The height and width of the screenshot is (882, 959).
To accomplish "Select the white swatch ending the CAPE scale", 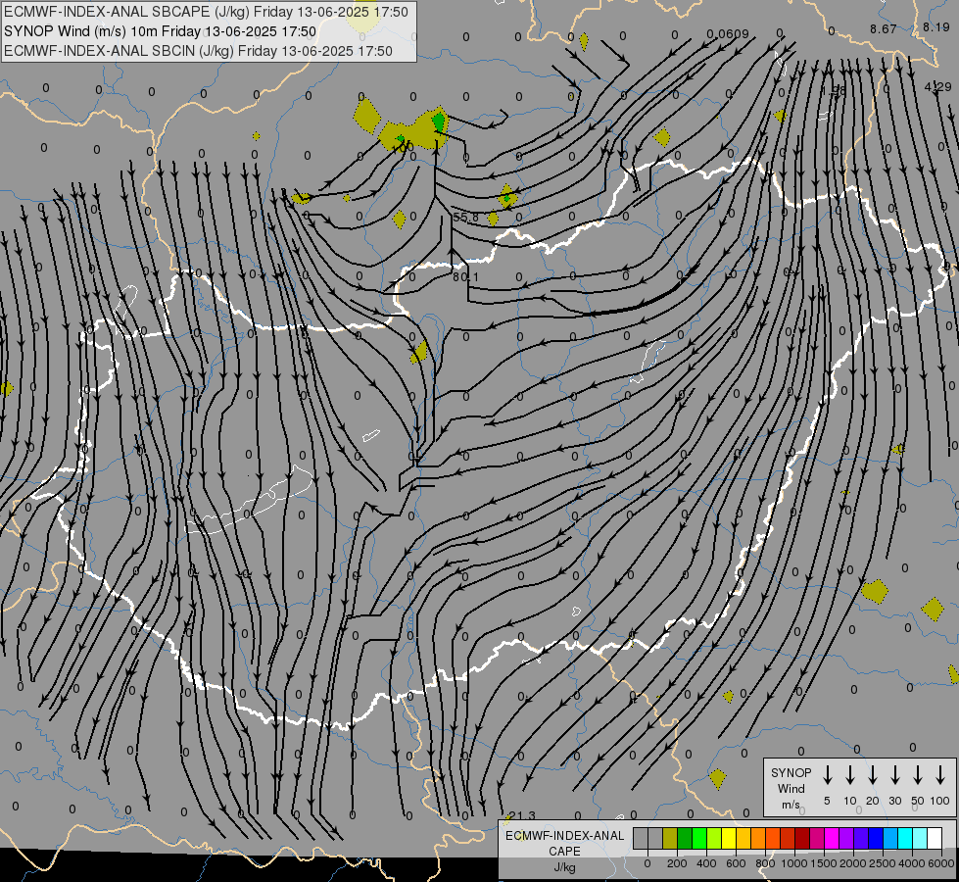I will pyautogui.click(x=935, y=839).
